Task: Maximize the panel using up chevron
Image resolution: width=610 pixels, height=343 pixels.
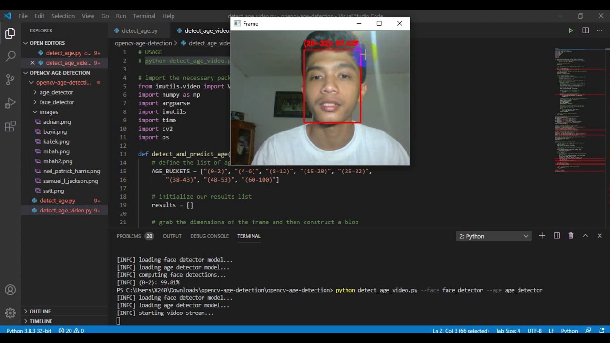Action: pyautogui.click(x=585, y=236)
